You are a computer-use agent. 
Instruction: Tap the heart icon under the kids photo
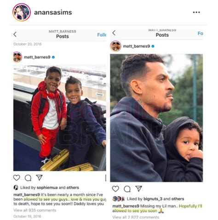(17, 178)
